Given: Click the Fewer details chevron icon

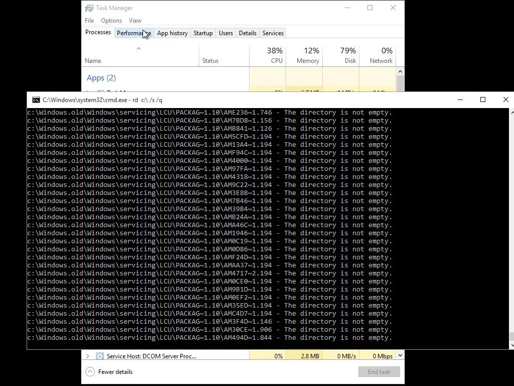Looking at the screenshot, I should (x=90, y=371).
